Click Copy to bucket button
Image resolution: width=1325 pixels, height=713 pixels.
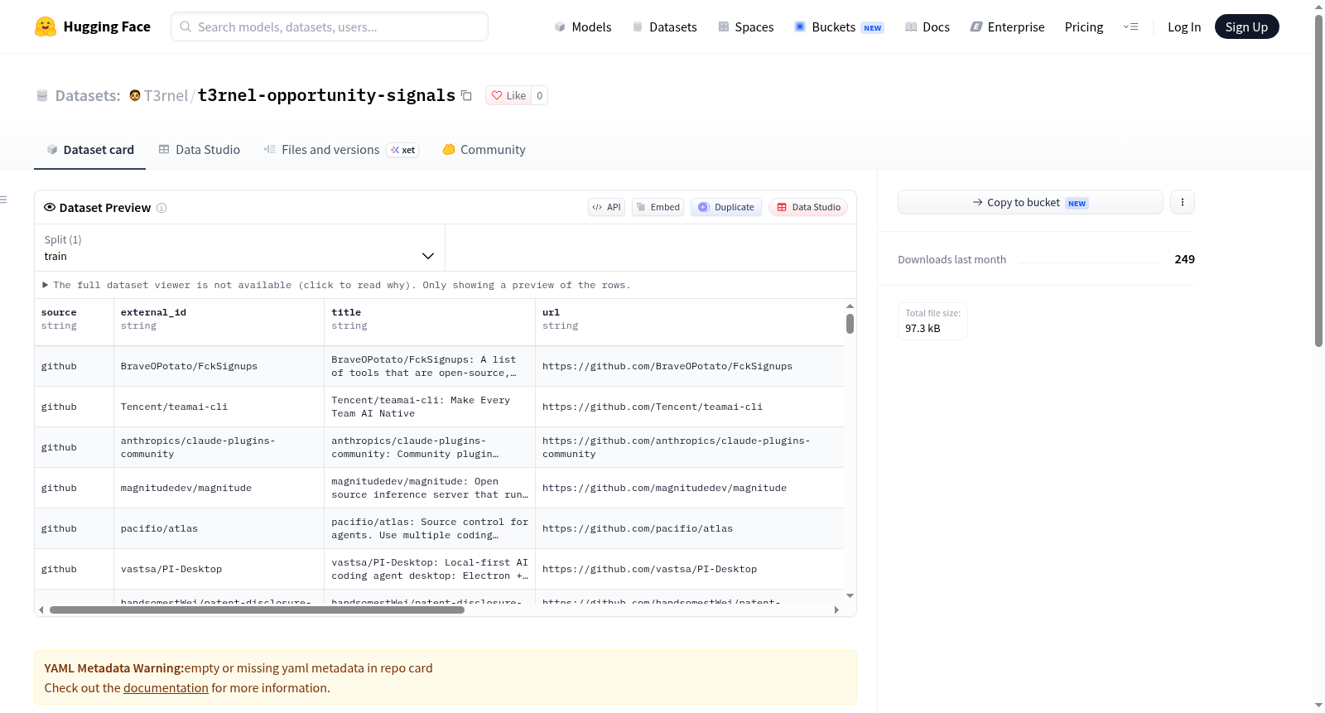pos(1030,202)
